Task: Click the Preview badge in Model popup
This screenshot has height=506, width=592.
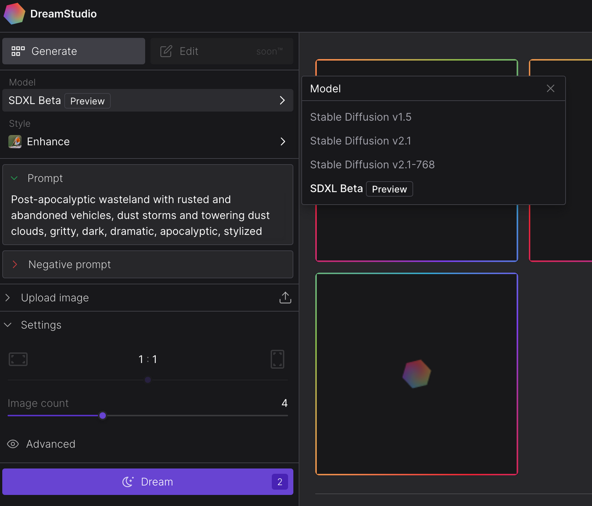Action: [x=389, y=189]
